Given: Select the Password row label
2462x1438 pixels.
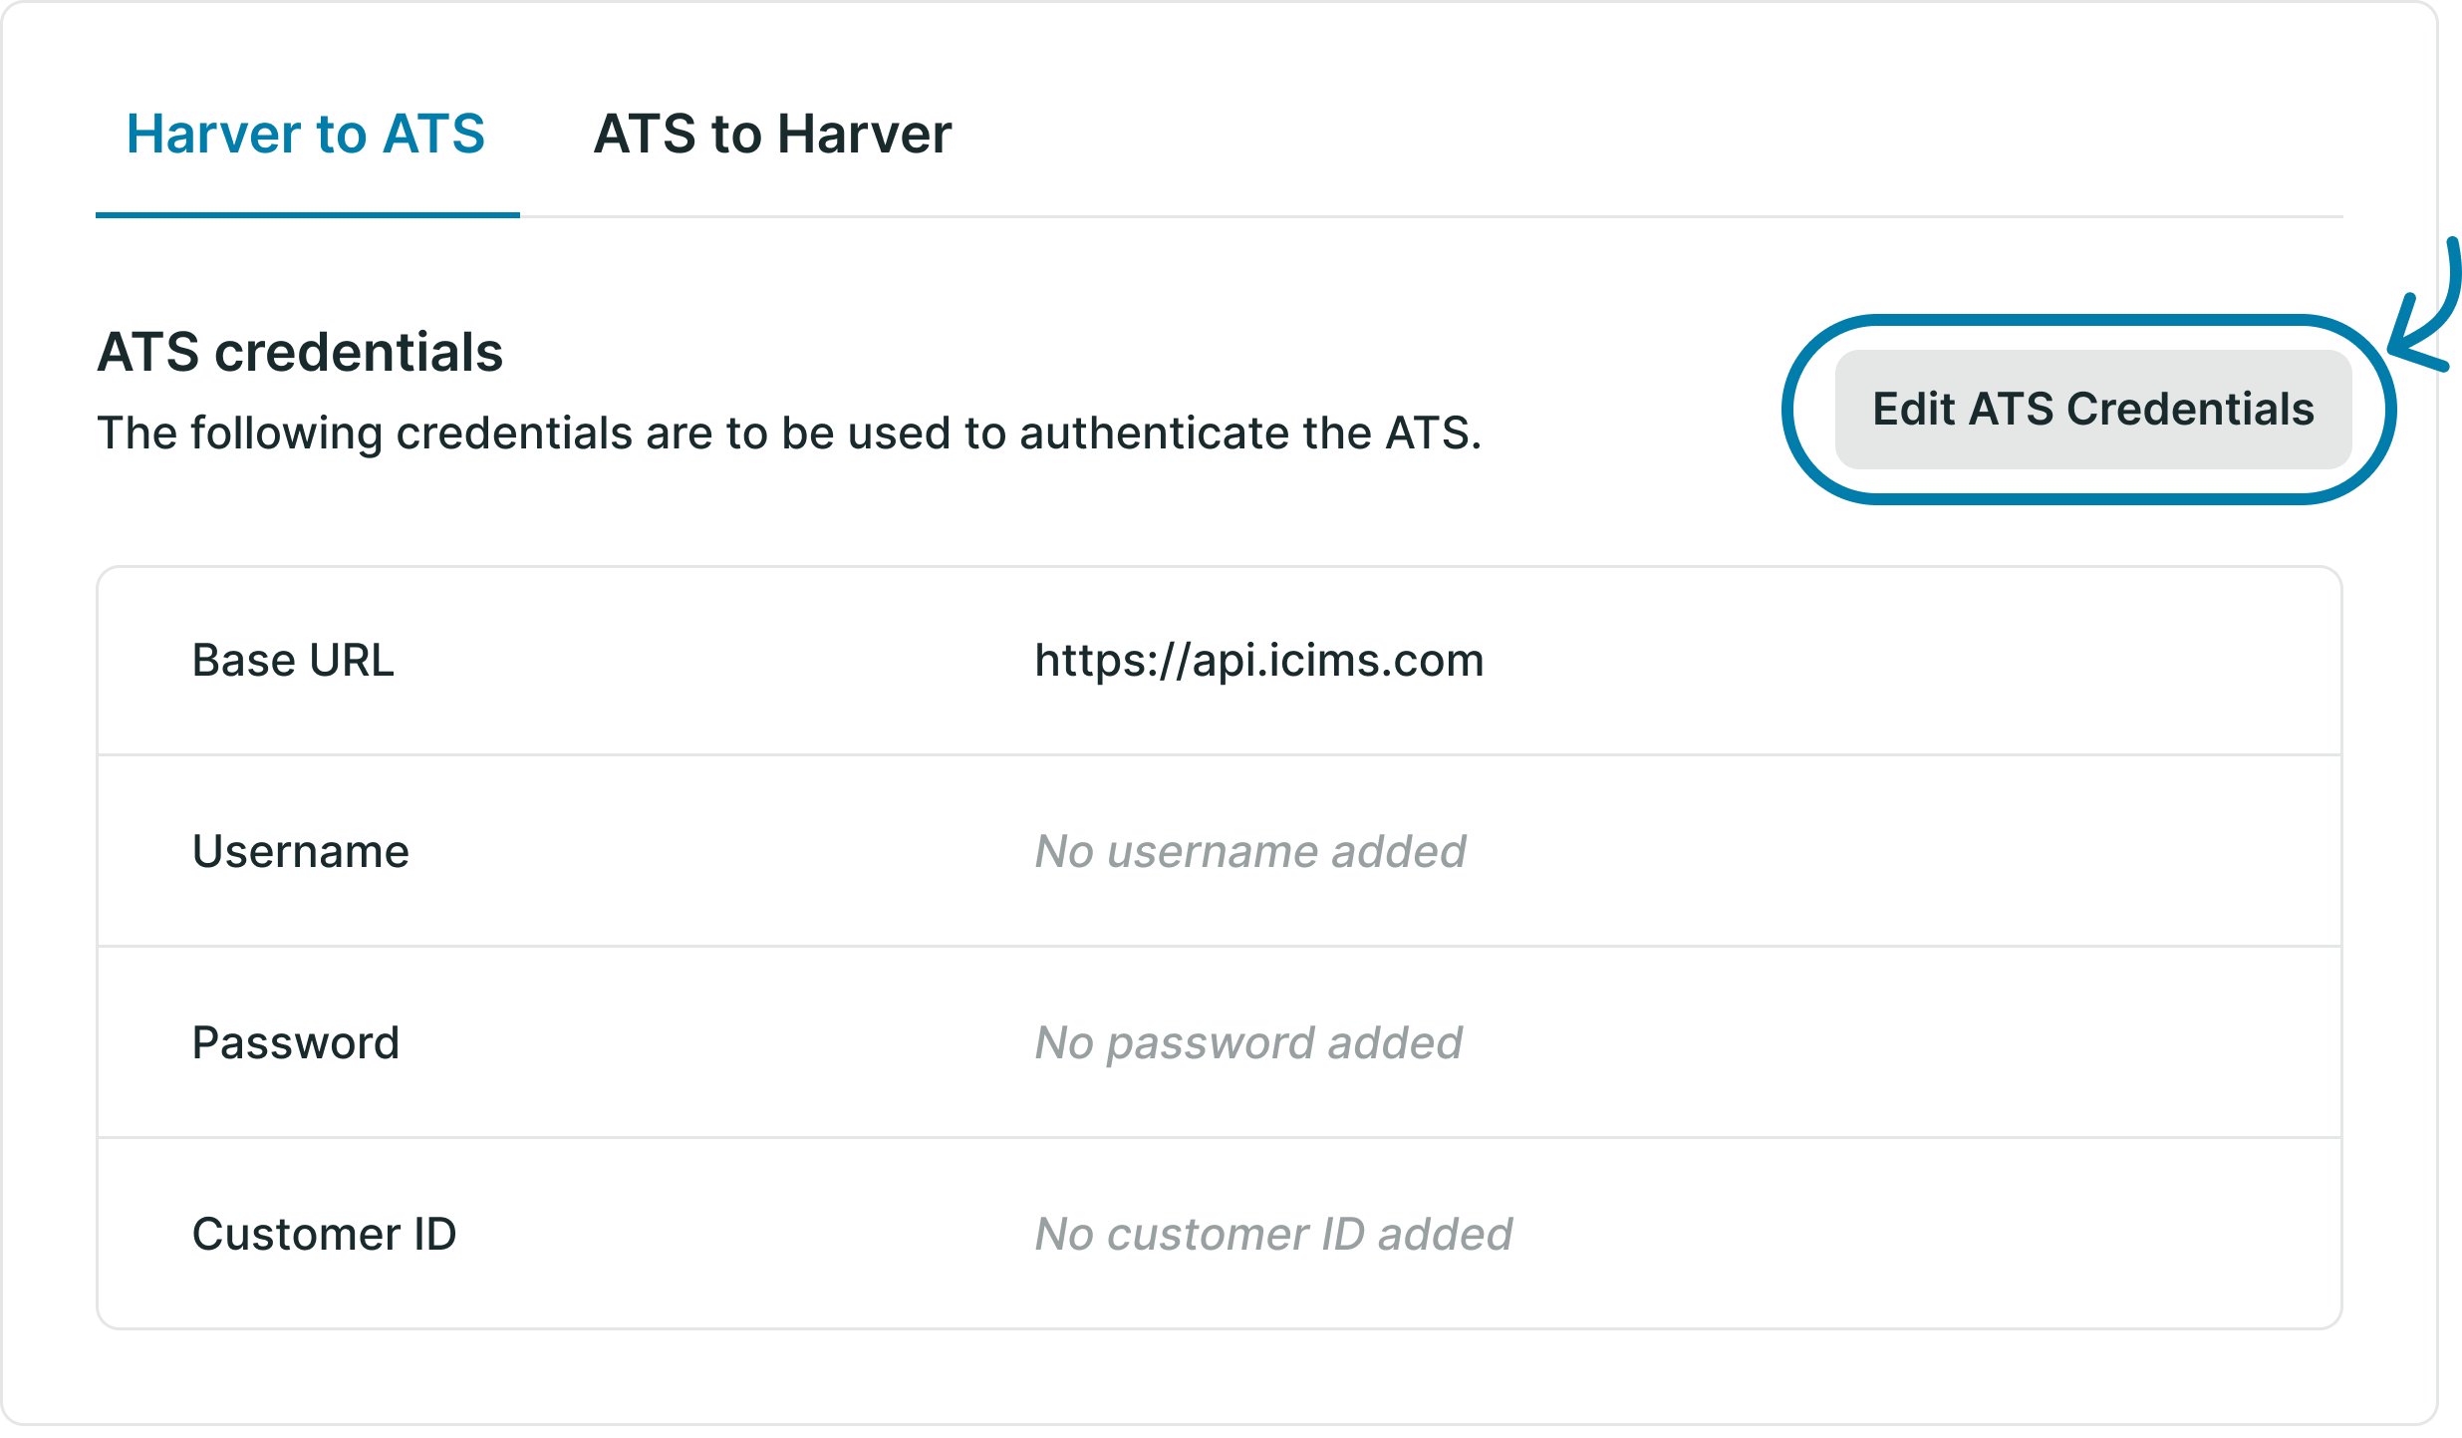Looking at the screenshot, I should [296, 1042].
